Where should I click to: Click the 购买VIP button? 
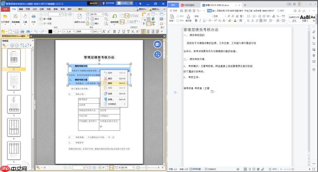click(93, 3)
